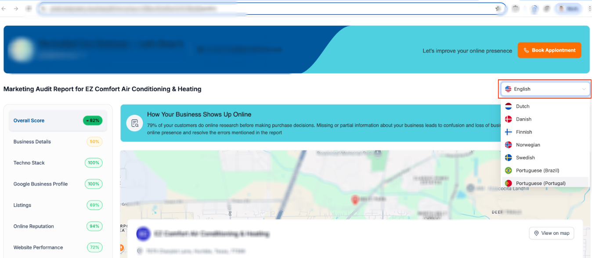Click the 72% Website Performance badge
This screenshot has height=258, width=592.
pos(94,247)
